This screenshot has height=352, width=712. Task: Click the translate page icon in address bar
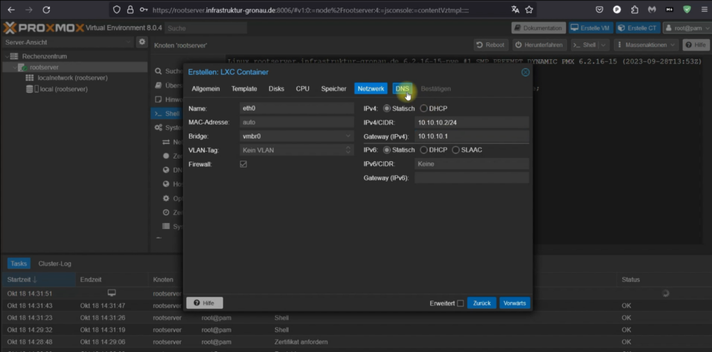515,10
